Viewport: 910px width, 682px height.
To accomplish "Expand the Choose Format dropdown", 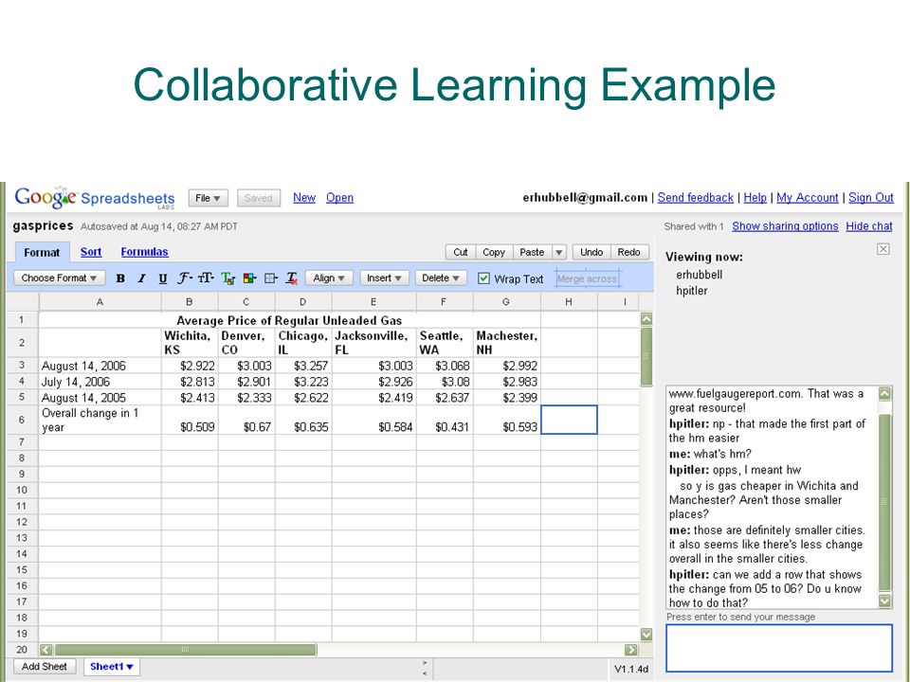I will [59, 278].
